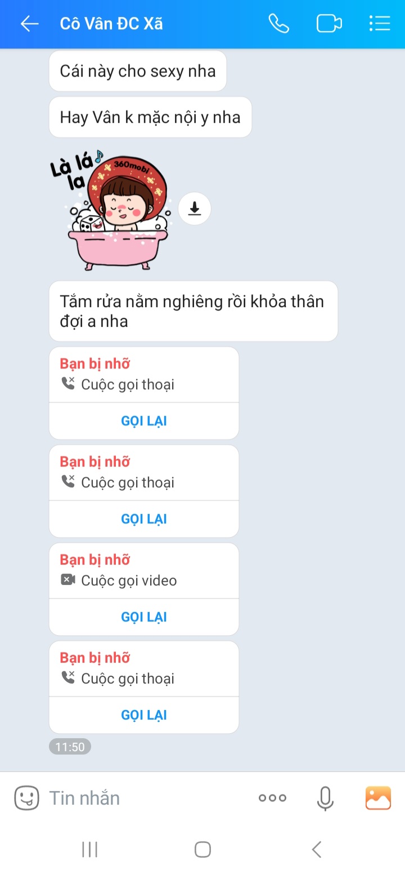Download the bathtub sticker
Screen dimensions: 405x874
195,209
